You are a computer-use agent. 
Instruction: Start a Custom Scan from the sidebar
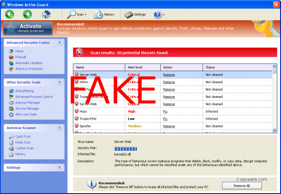25,148
